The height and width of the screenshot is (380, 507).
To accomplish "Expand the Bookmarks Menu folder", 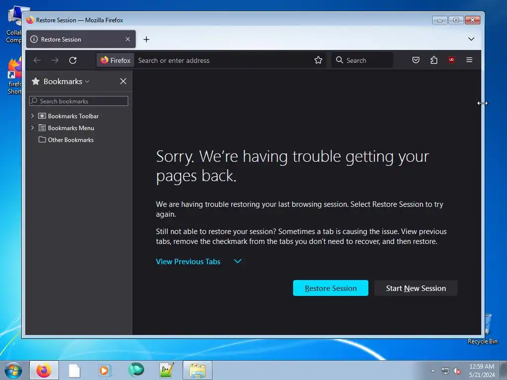I will (x=32, y=128).
